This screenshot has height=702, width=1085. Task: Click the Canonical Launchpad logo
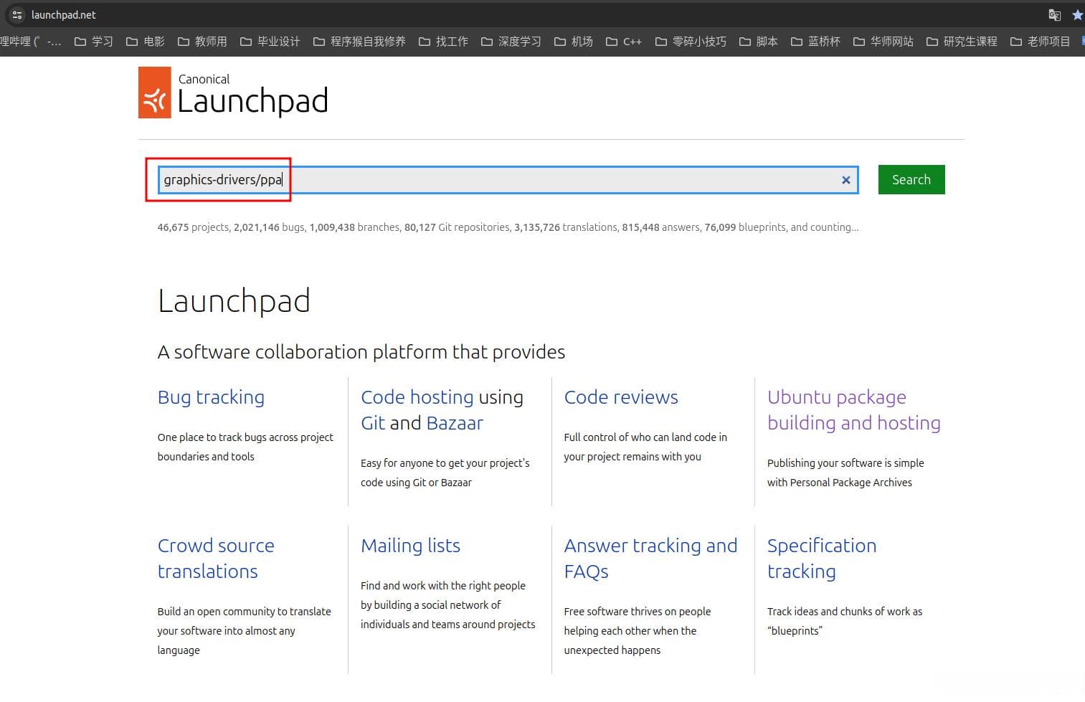click(x=233, y=93)
